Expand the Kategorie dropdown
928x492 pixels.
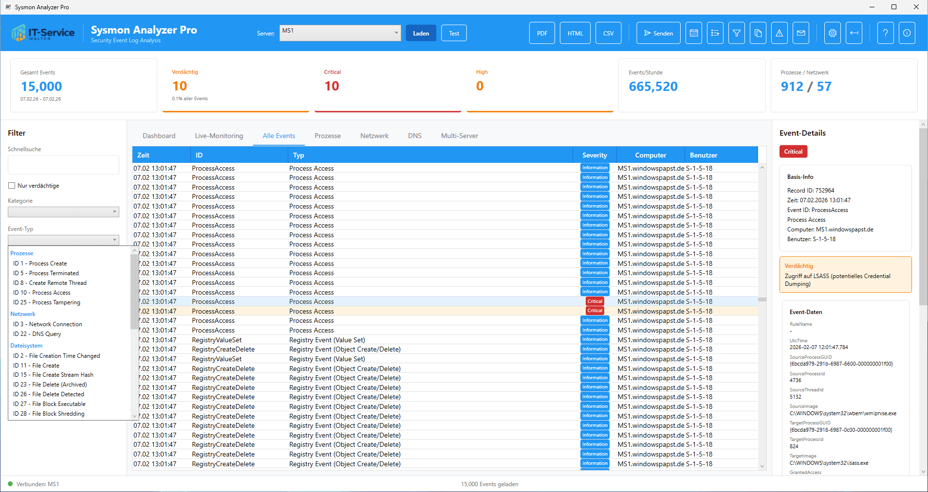(63, 212)
